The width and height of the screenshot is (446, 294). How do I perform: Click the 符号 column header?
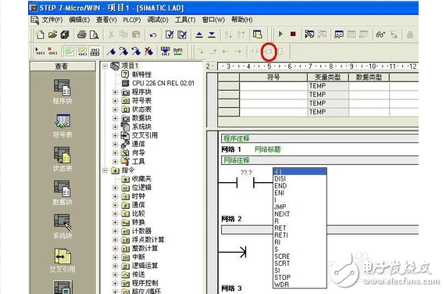click(x=273, y=77)
